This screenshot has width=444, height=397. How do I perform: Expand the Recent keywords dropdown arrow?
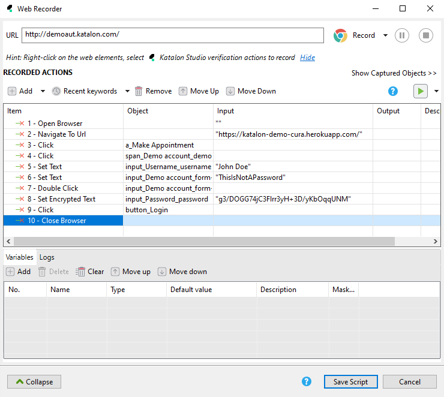[127, 91]
